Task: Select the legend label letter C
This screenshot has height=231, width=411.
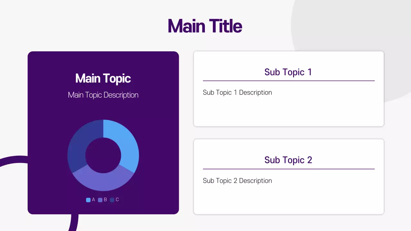Action: coord(117,200)
